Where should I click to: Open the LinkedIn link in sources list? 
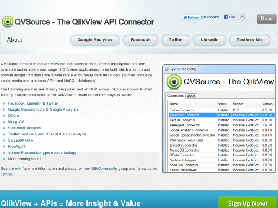[x=34, y=103]
